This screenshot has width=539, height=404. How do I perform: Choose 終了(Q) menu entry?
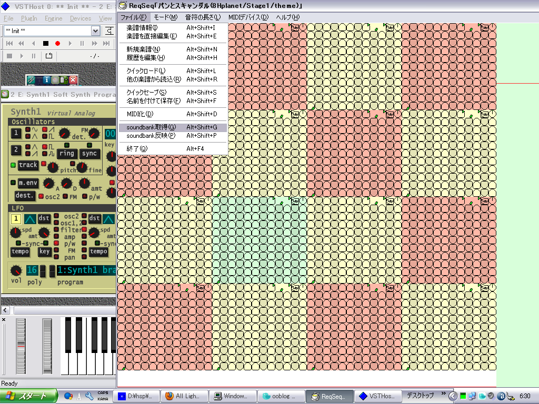click(x=173, y=149)
